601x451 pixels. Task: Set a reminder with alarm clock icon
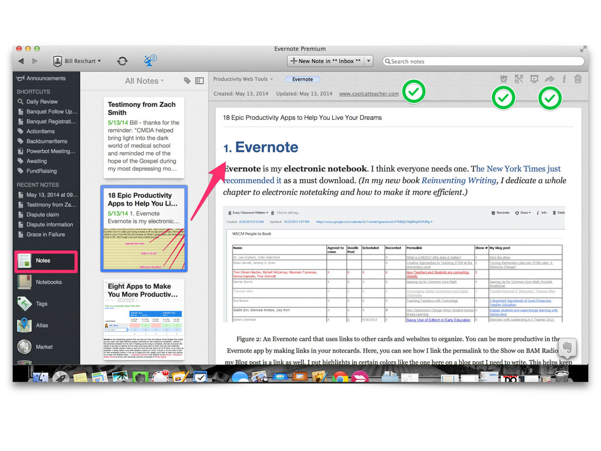point(504,79)
